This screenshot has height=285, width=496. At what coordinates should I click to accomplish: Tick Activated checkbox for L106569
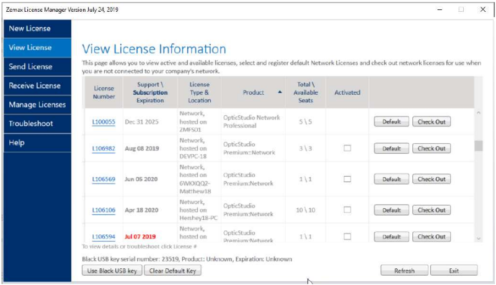click(x=347, y=179)
